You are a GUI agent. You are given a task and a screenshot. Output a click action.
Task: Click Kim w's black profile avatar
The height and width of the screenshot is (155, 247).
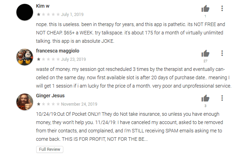click(25, 12)
